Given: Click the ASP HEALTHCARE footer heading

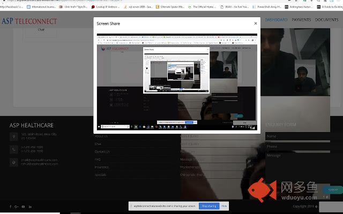Looking at the screenshot, I should pyautogui.click(x=32, y=125).
